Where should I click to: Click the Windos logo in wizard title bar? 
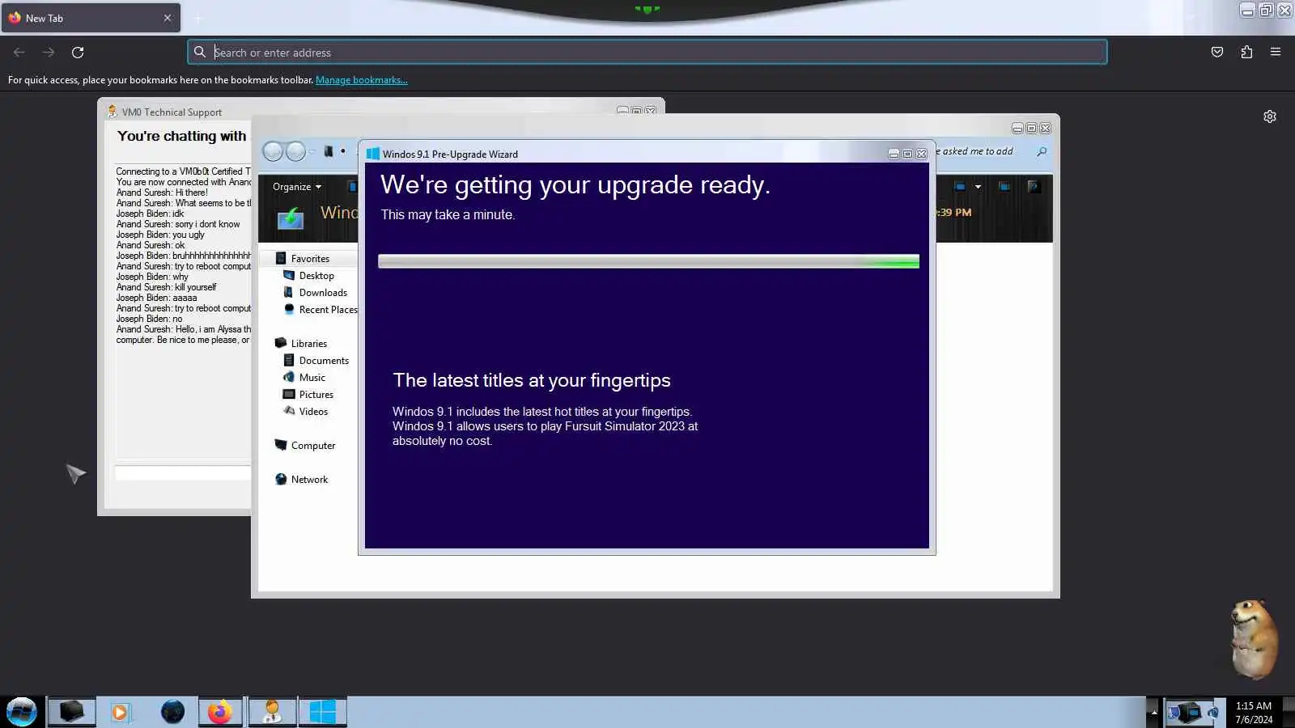coord(373,154)
